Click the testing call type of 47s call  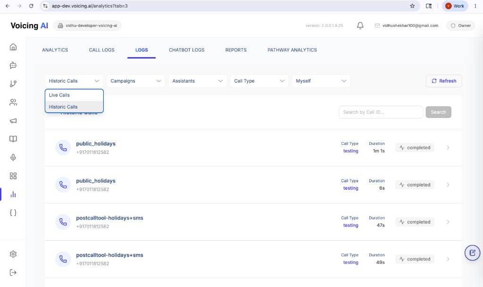350,225
